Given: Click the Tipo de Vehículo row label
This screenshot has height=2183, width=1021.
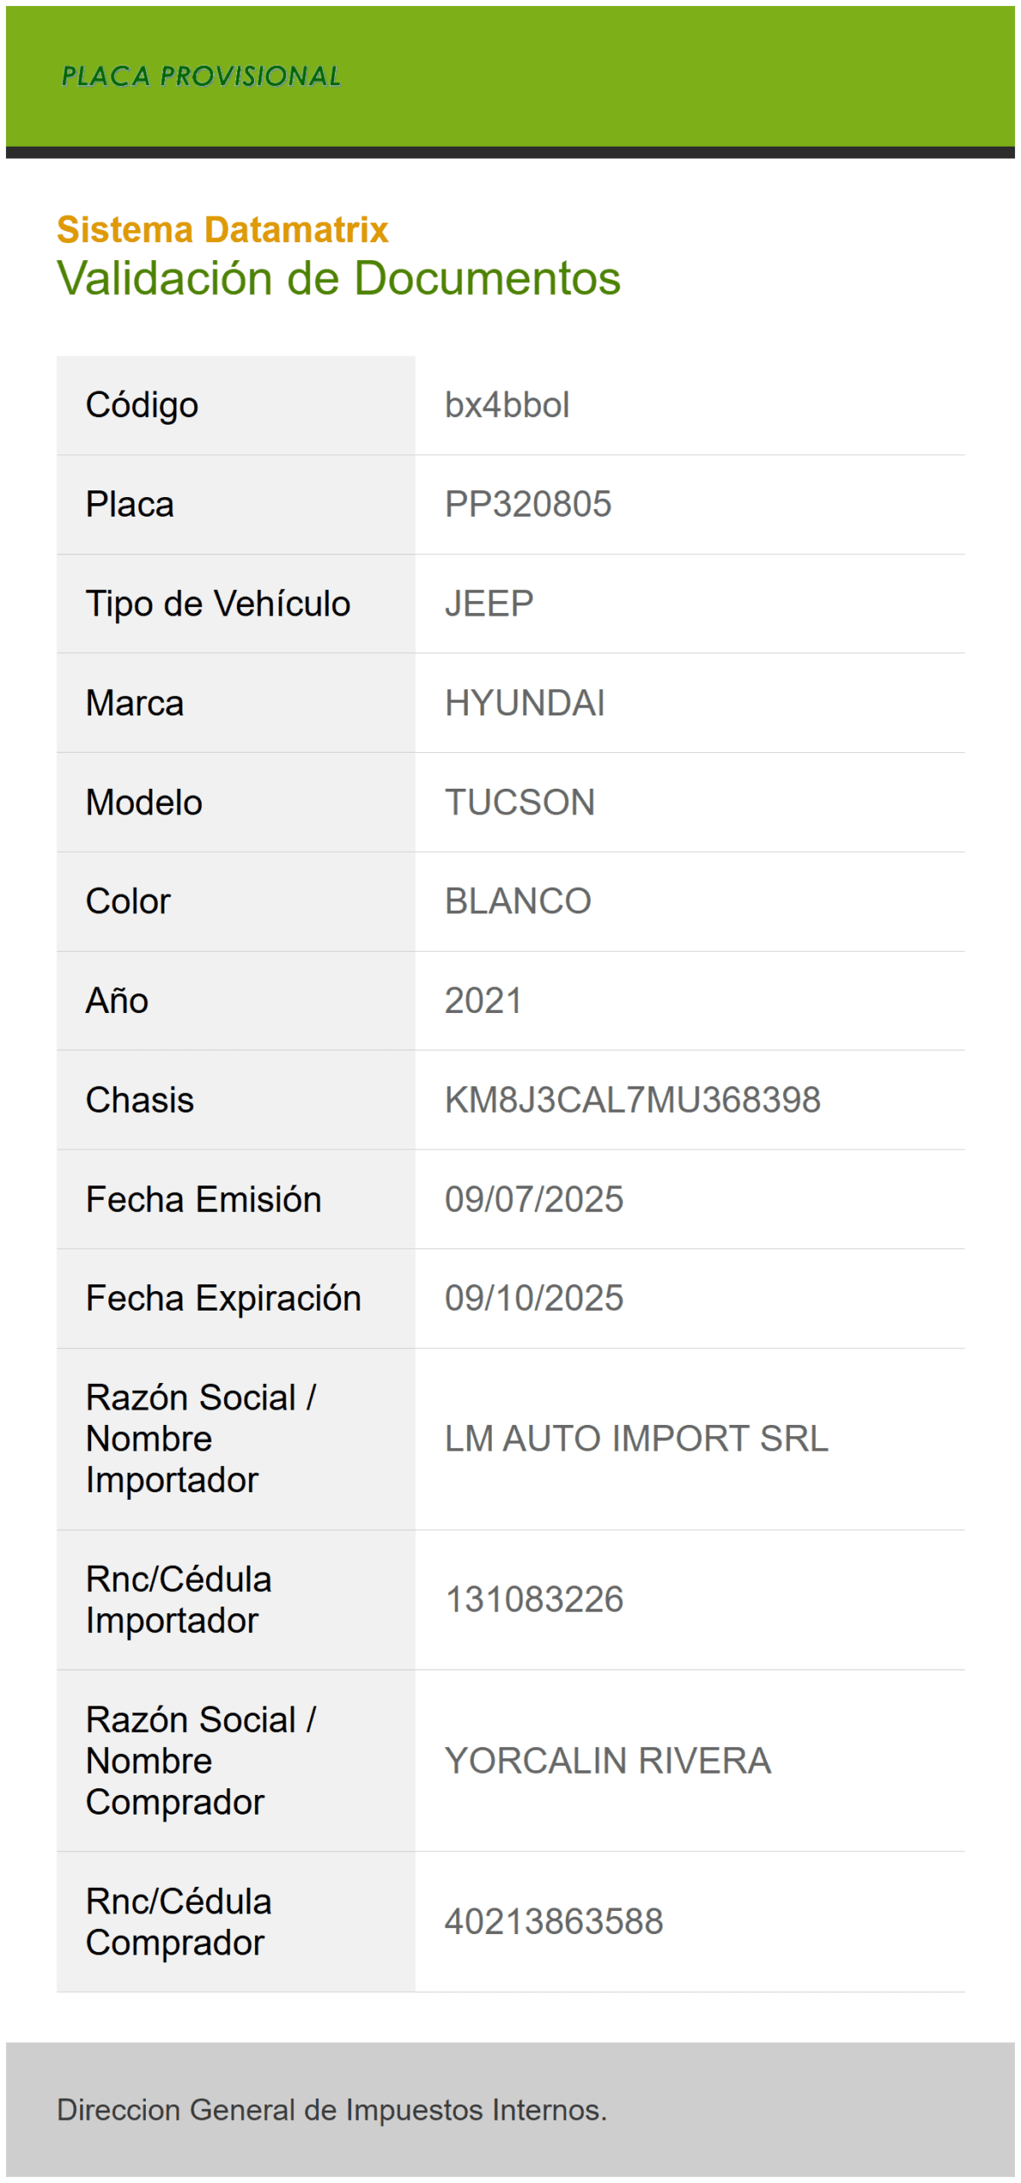Looking at the screenshot, I should [217, 604].
